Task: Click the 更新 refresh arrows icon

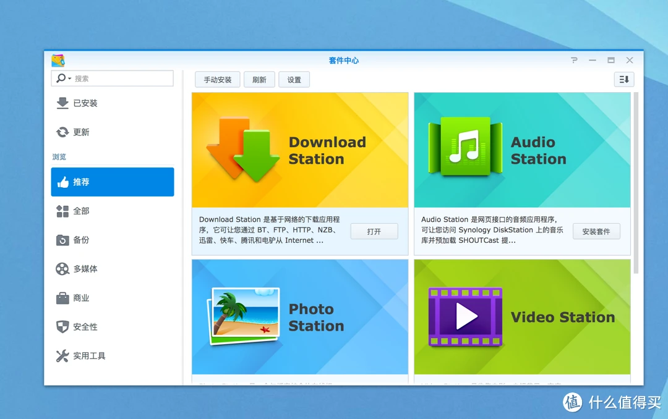Action: pos(62,132)
